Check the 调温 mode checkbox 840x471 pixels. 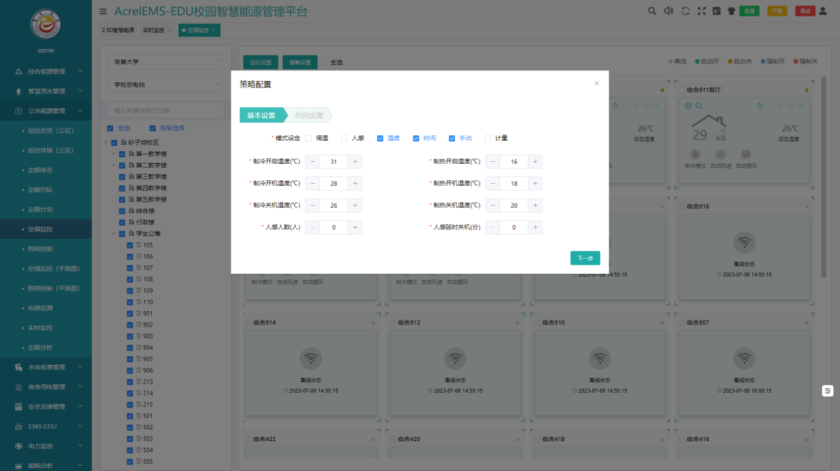point(308,138)
